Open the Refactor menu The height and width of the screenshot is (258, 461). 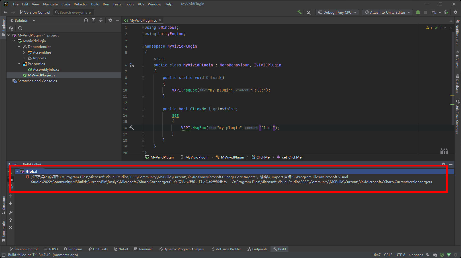81,4
